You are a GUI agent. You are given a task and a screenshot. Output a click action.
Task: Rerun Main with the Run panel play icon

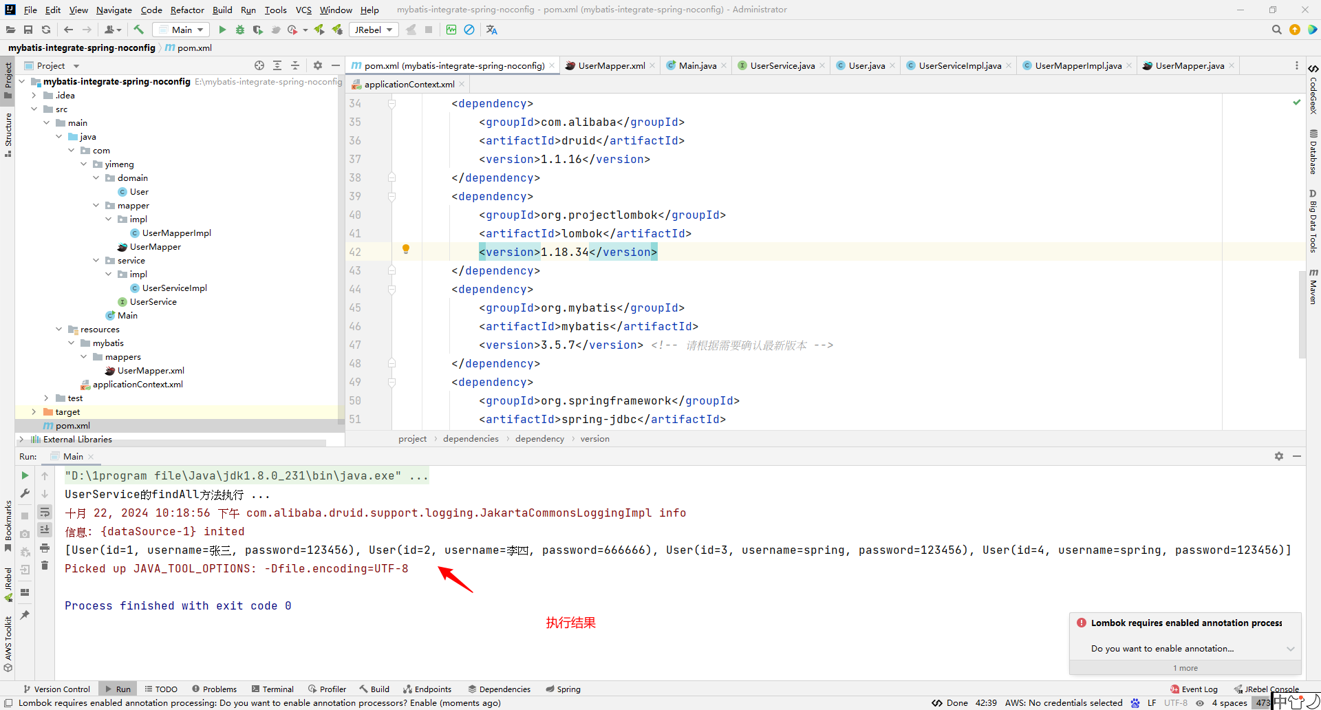pos(25,475)
